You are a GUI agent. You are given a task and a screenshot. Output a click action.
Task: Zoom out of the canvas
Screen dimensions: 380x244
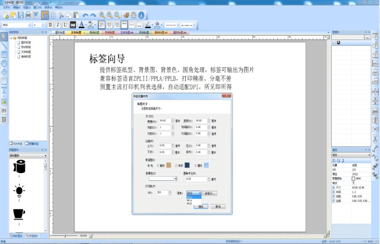pos(110,15)
